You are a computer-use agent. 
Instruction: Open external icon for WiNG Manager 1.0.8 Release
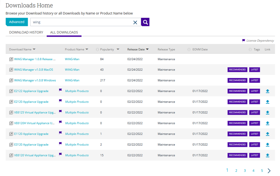pos(11,59)
